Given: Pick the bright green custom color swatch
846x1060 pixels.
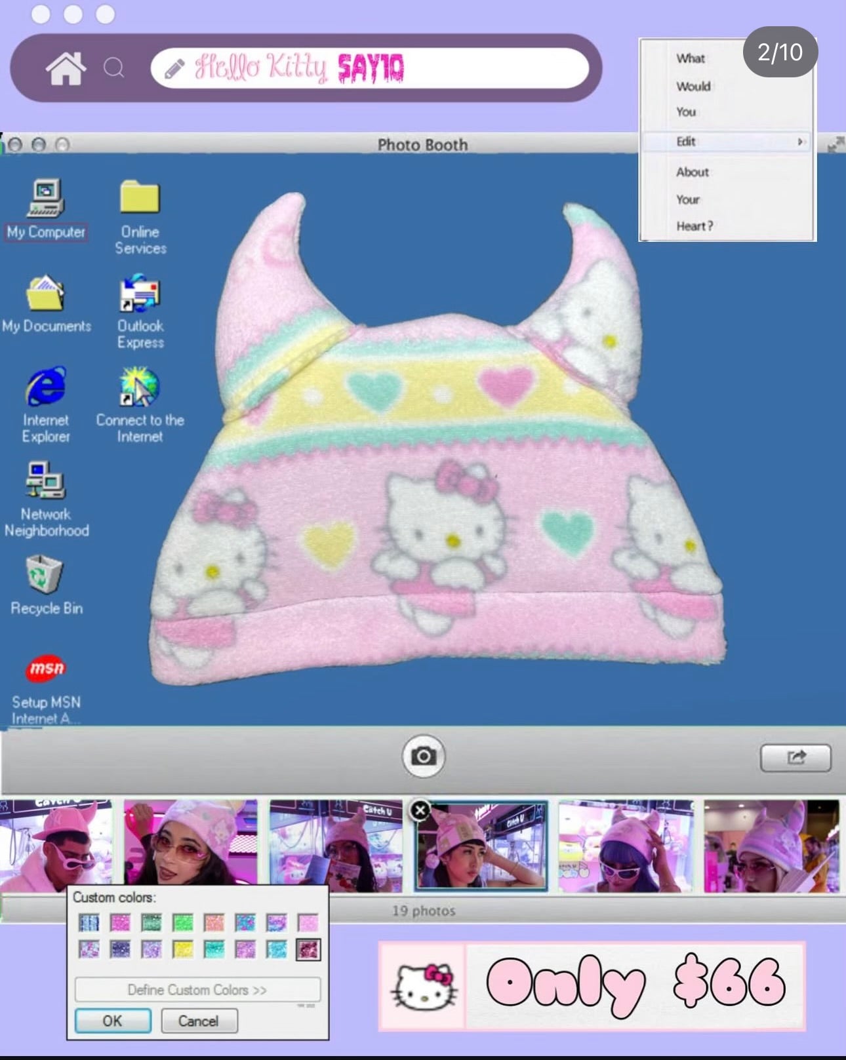Looking at the screenshot, I should pyautogui.click(x=183, y=922).
